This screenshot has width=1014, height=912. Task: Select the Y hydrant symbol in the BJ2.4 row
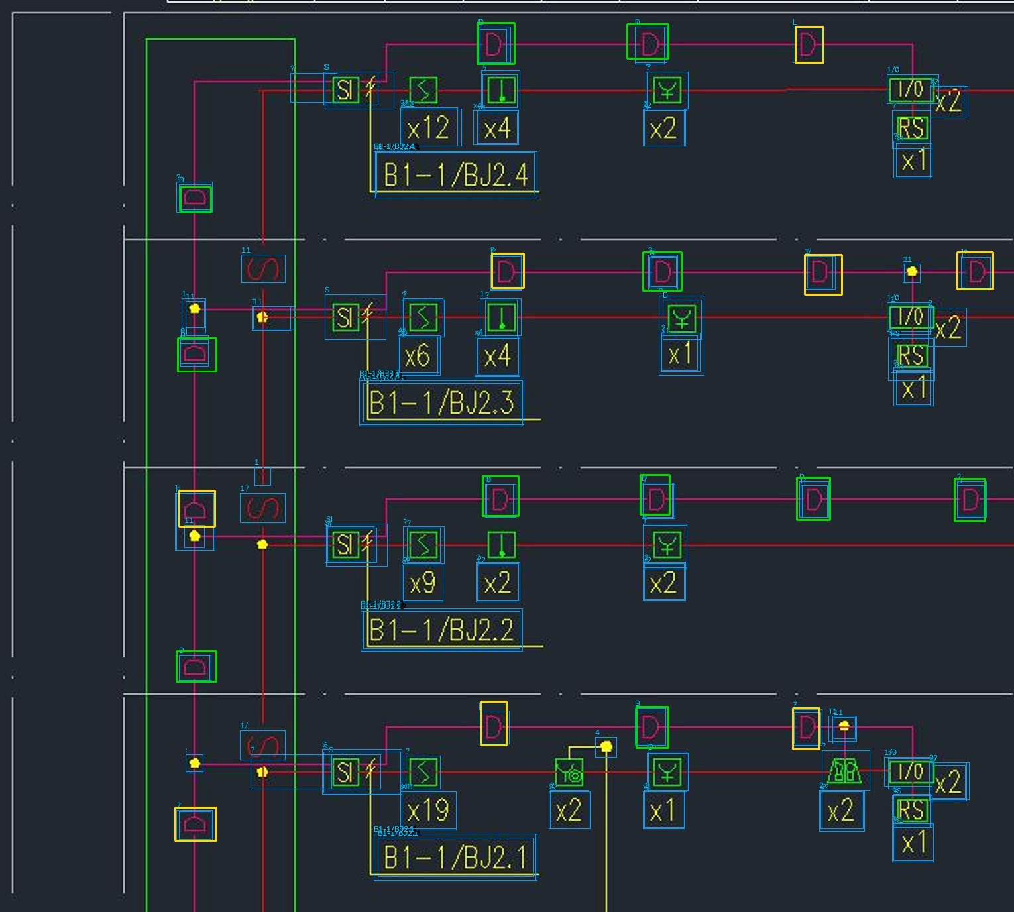(x=667, y=90)
